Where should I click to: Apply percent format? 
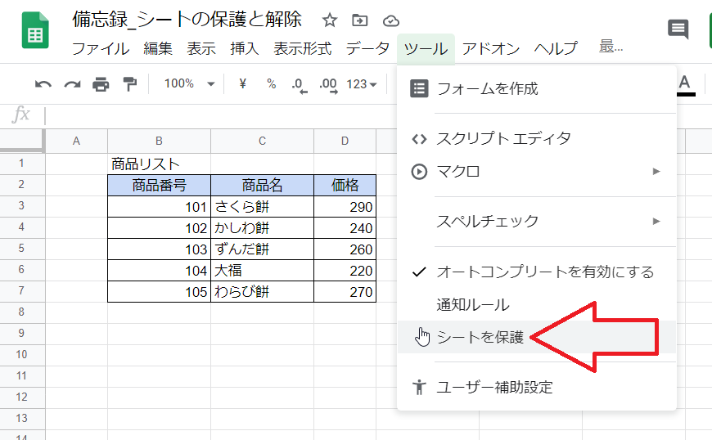[x=271, y=84]
